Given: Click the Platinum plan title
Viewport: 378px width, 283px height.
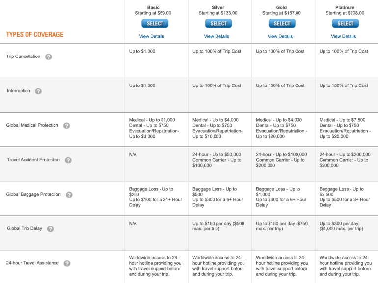Looking at the screenshot, I should pyautogui.click(x=345, y=8).
